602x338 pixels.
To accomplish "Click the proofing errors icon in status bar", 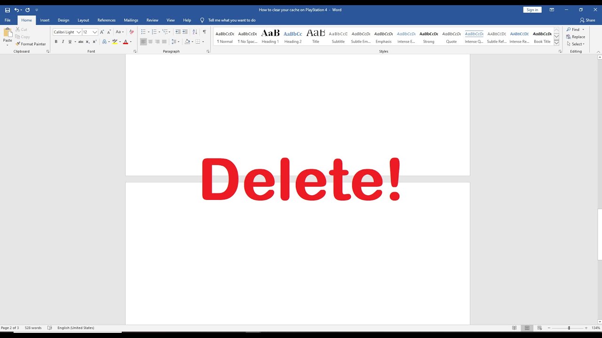I will (x=50, y=328).
